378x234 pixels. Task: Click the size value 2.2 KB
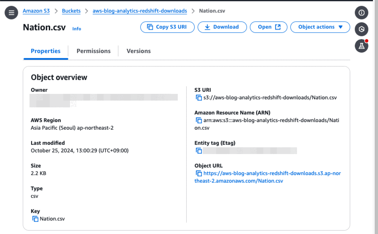pos(38,173)
